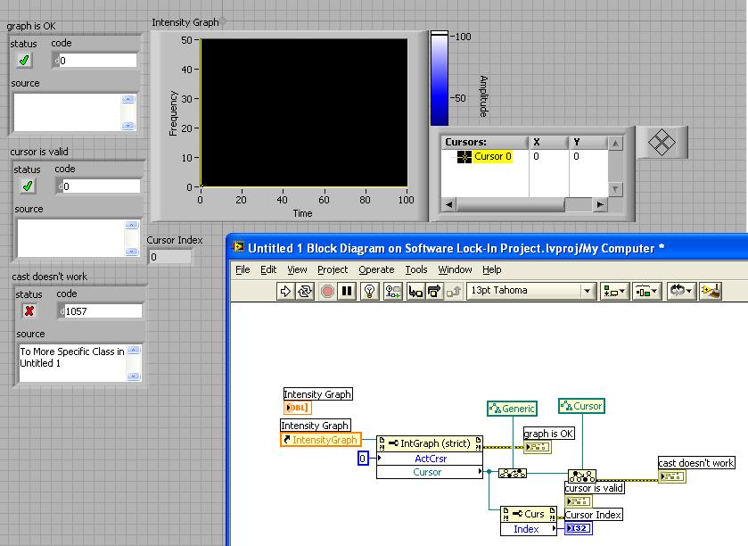Image resolution: width=748 pixels, height=546 pixels.
Task: Click the cursor legend scroll-down arrow
Action: [x=615, y=189]
